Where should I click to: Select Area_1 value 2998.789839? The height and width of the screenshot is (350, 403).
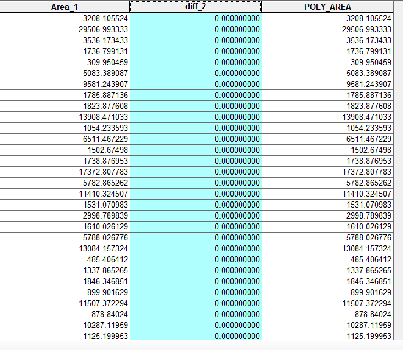(x=105, y=216)
